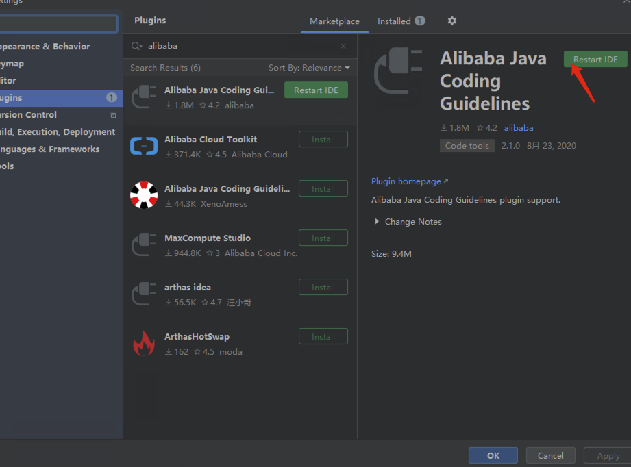Image resolution: width=631 pixels, height=467 pixels.
Task: Open search history via magnifier icon
Action: coord(136,46)
